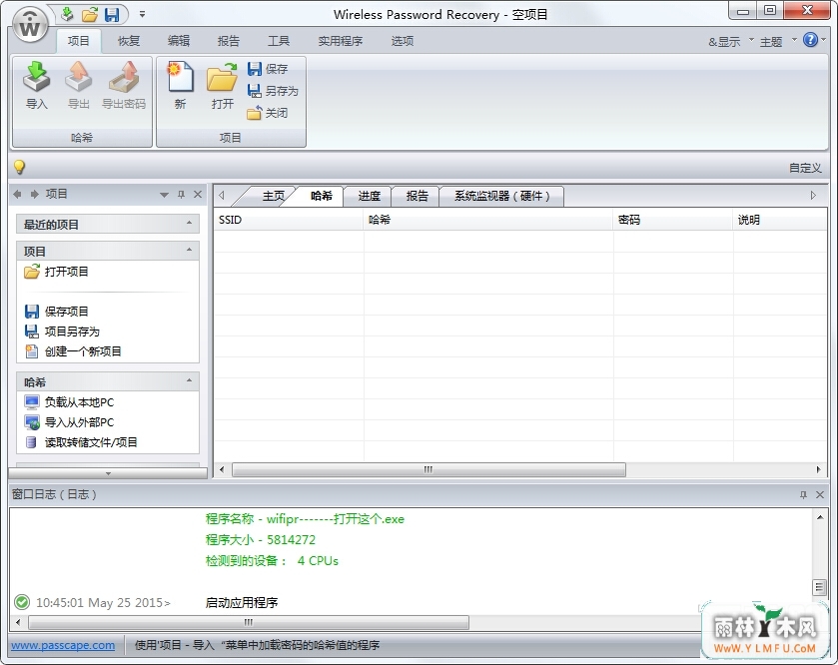Viewport: 838px width, 665px height.
Task: Close the 窗口日志 log panel
Action: click(820, 495)
